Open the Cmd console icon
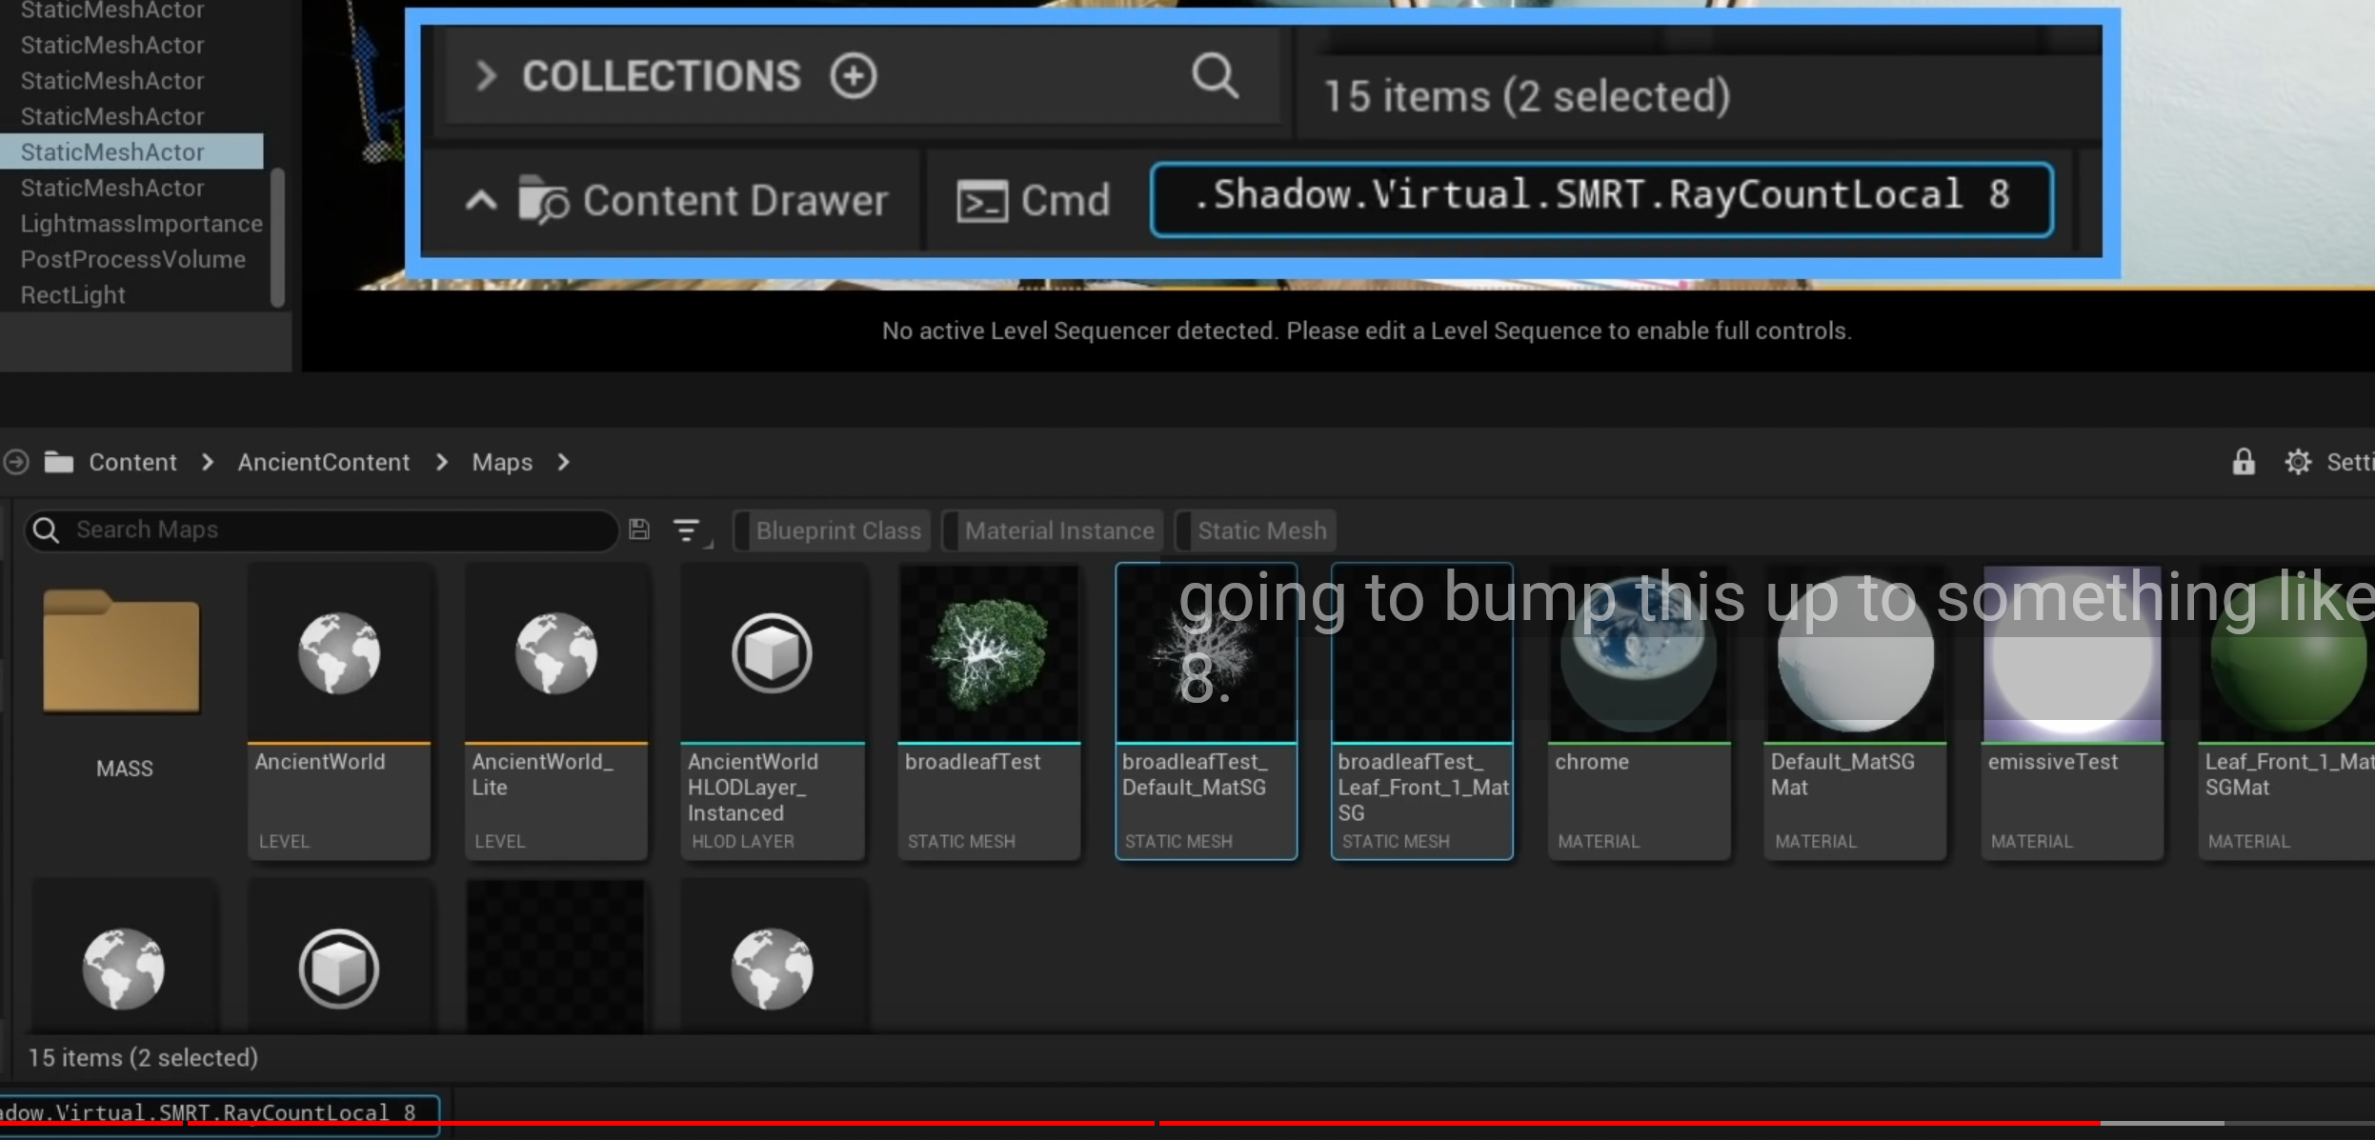This screenshot has height=1140, width=2375. pyautogui.click(x=982, y=199)
